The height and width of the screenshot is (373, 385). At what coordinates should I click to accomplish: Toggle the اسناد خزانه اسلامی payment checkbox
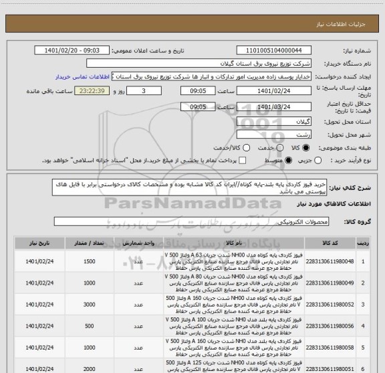pyautogui.click(x=243, y=161)
